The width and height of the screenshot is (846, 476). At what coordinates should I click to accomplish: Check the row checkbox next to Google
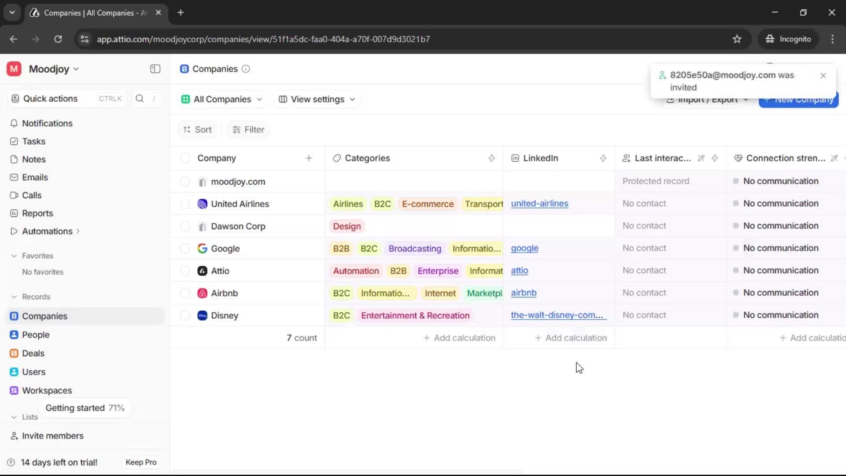point(185,248)
